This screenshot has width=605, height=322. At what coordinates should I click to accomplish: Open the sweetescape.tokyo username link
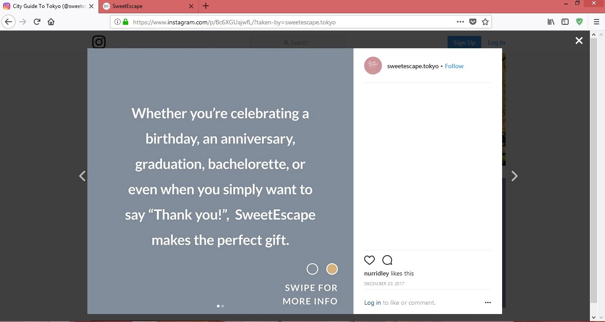(412, 66)
